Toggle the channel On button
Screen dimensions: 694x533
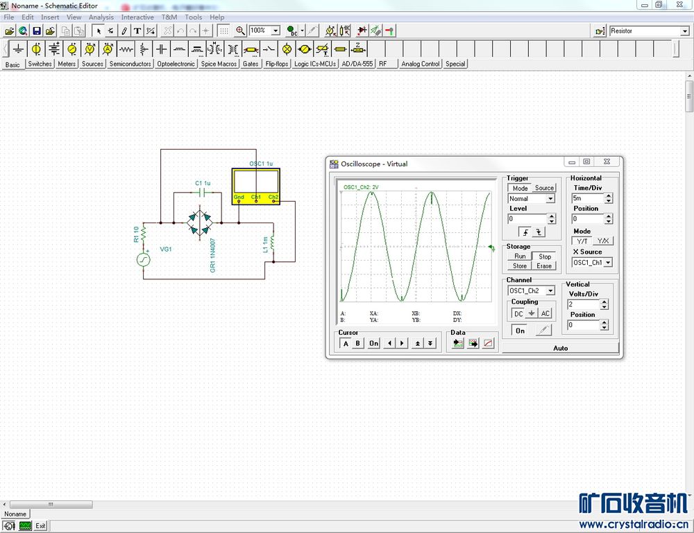[x=520, y=331]
